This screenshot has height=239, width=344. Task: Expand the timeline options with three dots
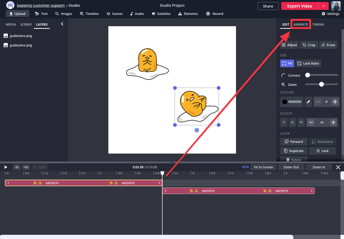[172, 163]
